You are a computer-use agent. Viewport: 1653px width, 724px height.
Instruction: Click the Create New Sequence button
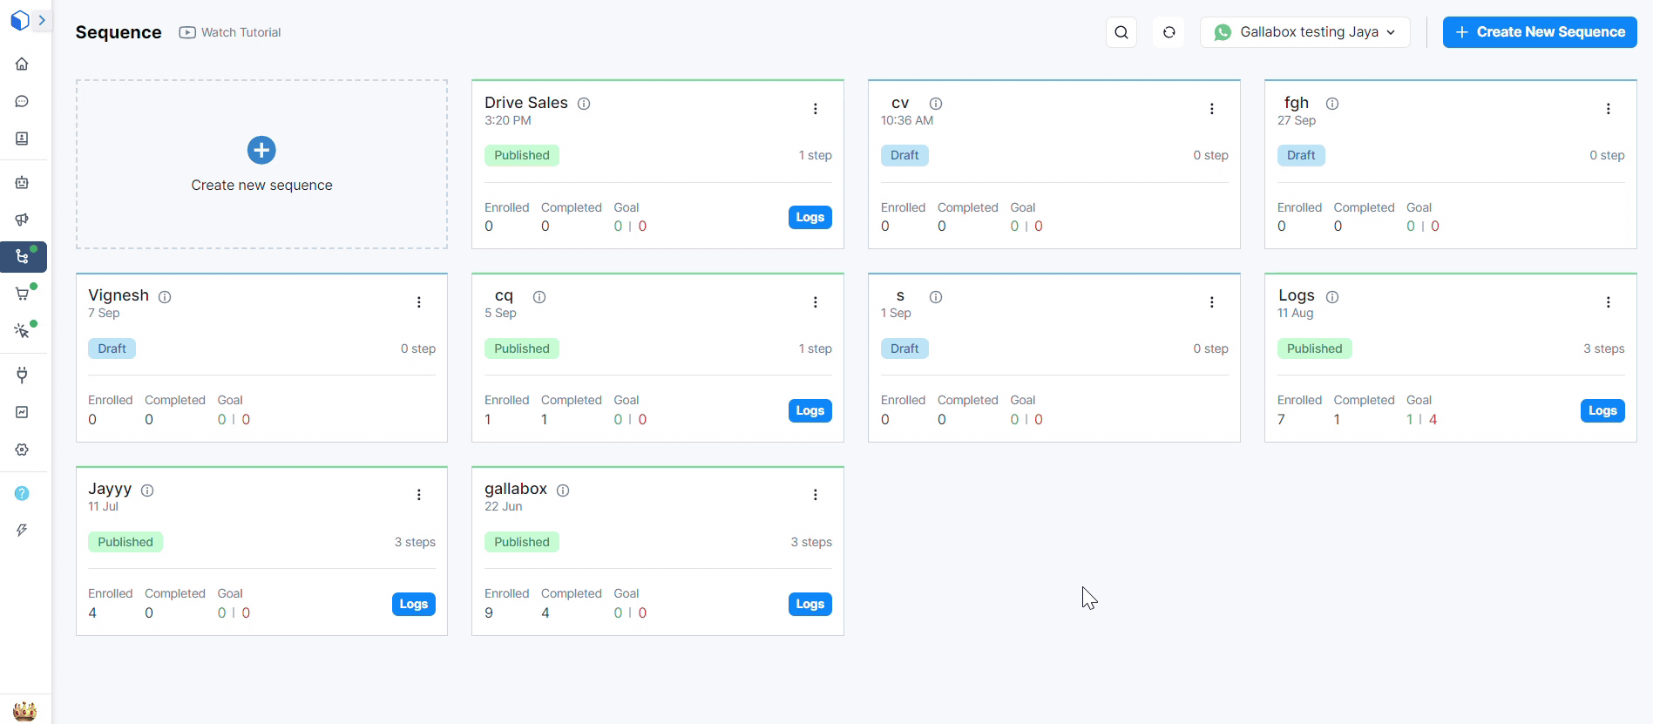coord(1539,32)
